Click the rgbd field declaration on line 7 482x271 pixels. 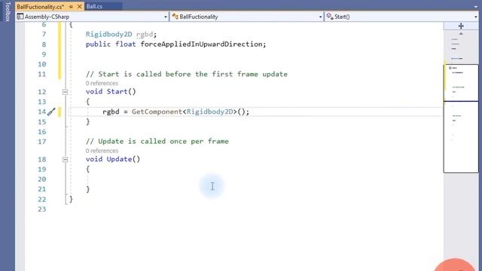coord(145,34)
